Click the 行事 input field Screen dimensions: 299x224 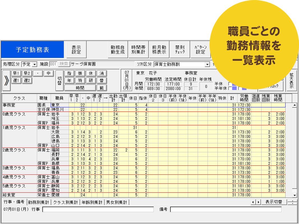click(98, 209)
